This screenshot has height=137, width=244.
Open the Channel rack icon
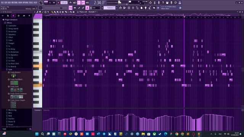click(x=129, y=8)
